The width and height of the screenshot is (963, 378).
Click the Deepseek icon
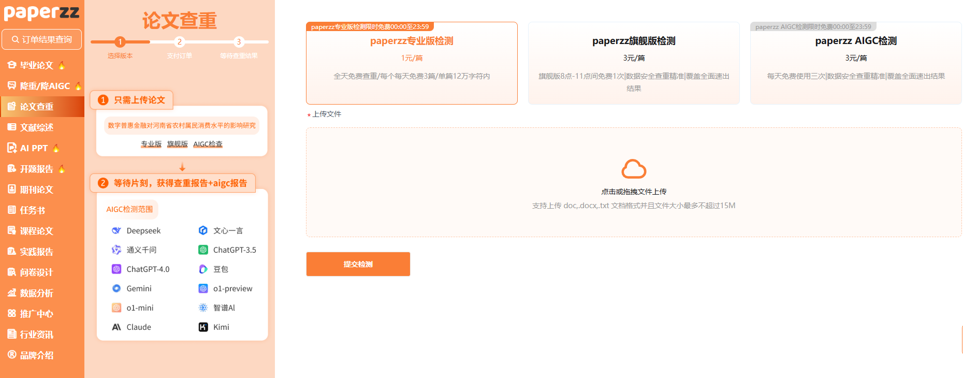[x=116, y=230]
